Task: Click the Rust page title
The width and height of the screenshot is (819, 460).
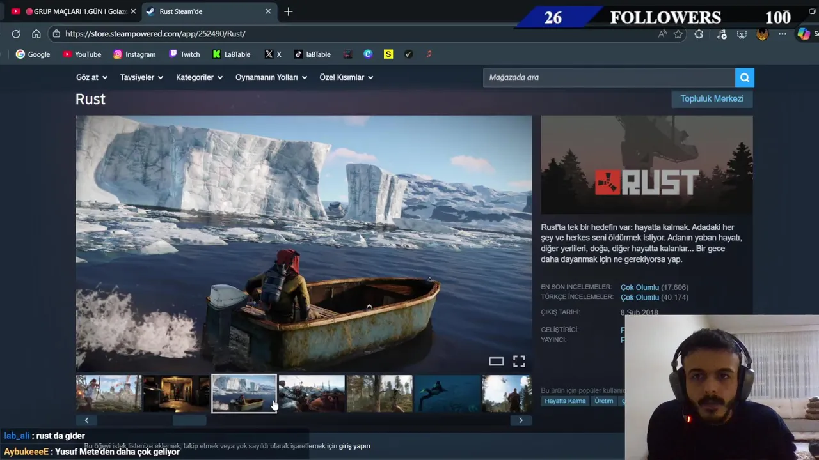Action: click(90, 99)
